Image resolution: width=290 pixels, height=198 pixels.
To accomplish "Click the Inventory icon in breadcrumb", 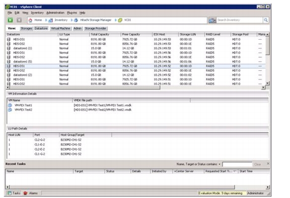I will pos(50,20).
